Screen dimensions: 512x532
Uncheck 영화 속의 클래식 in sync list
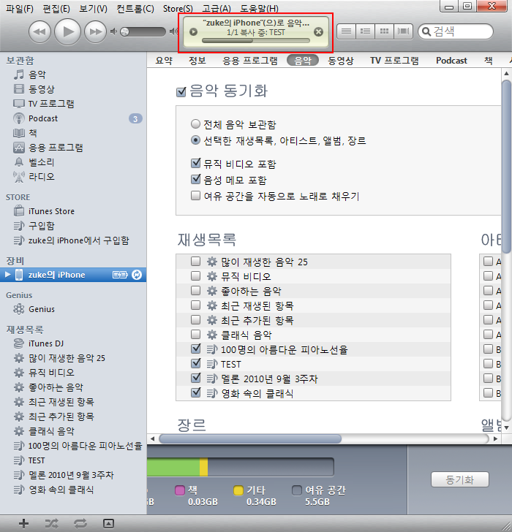pyautogui.click(x=195, y=392)
